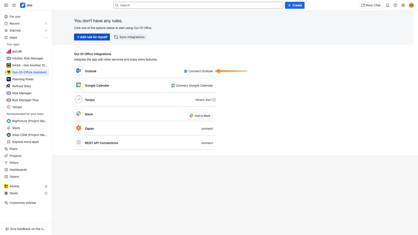
Task: Go to Projects in the sidebar
Action: tap(15, 156)
